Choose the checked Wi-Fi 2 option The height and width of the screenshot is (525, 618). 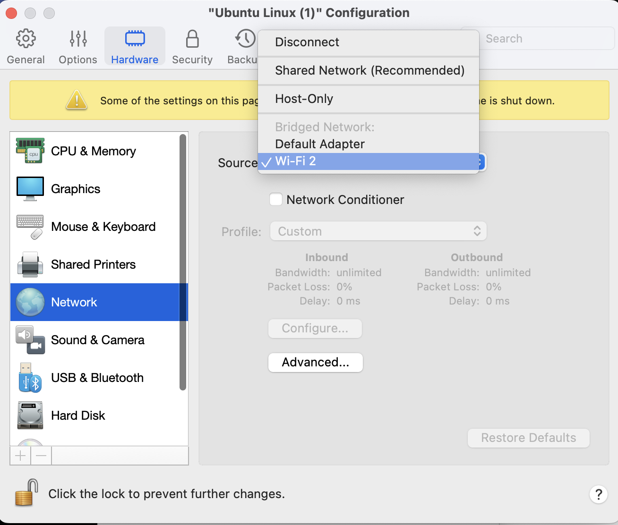click(x=295, y=161)
